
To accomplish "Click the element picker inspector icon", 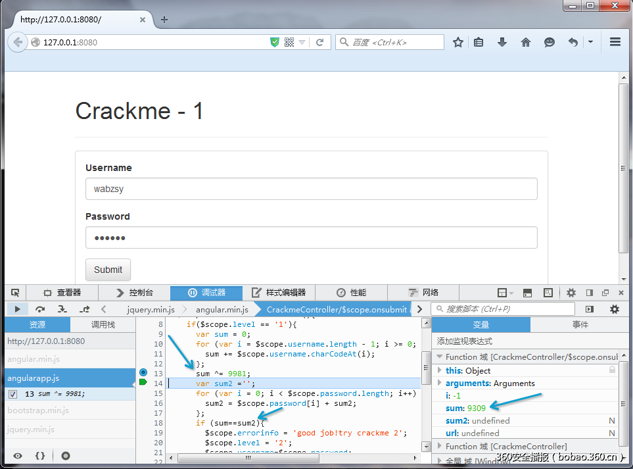I will click(15, 293).
